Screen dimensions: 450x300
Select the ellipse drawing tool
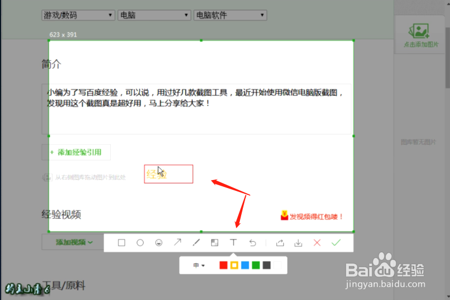pos(140,243)
